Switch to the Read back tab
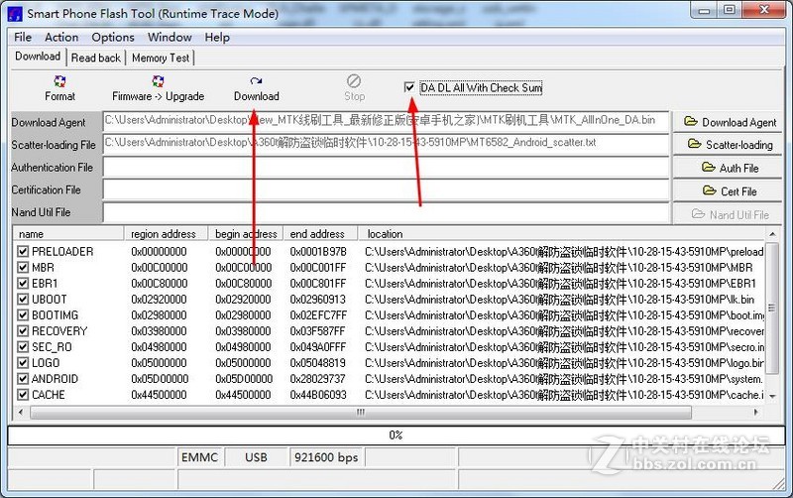The image size is (793, 498). click(96, 58)
